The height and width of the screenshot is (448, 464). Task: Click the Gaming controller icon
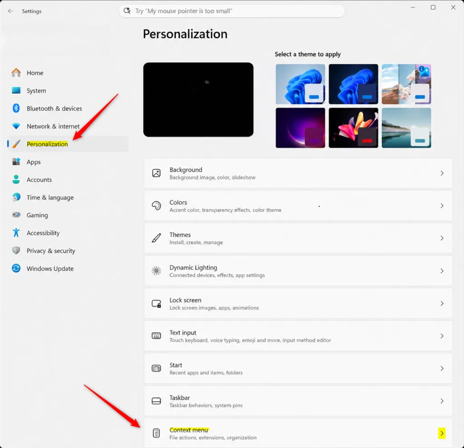point(16,214)
